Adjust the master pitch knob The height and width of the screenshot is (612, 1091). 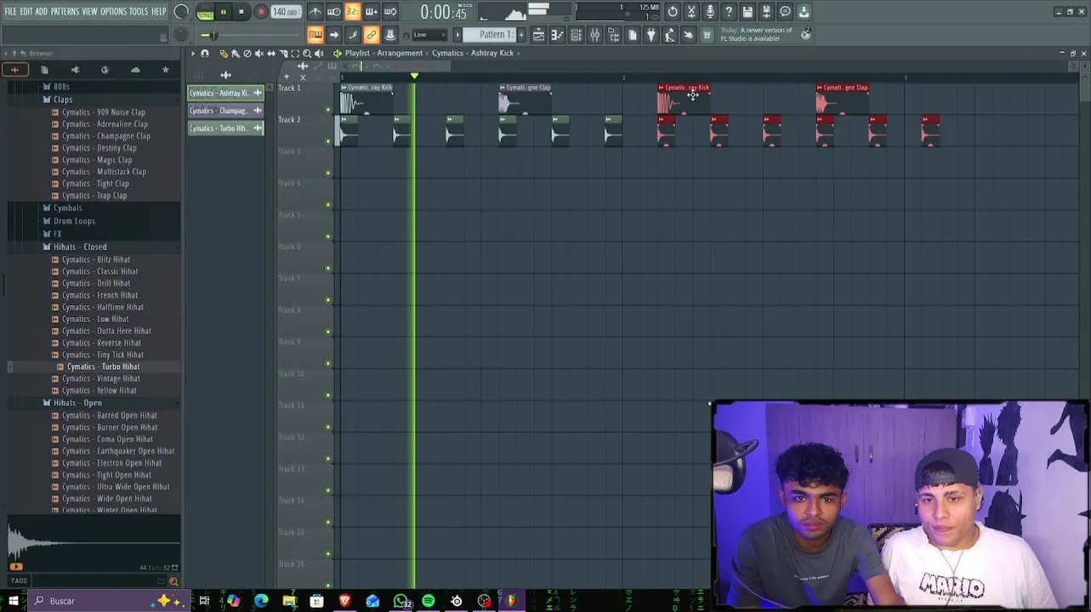click(181, 35)
